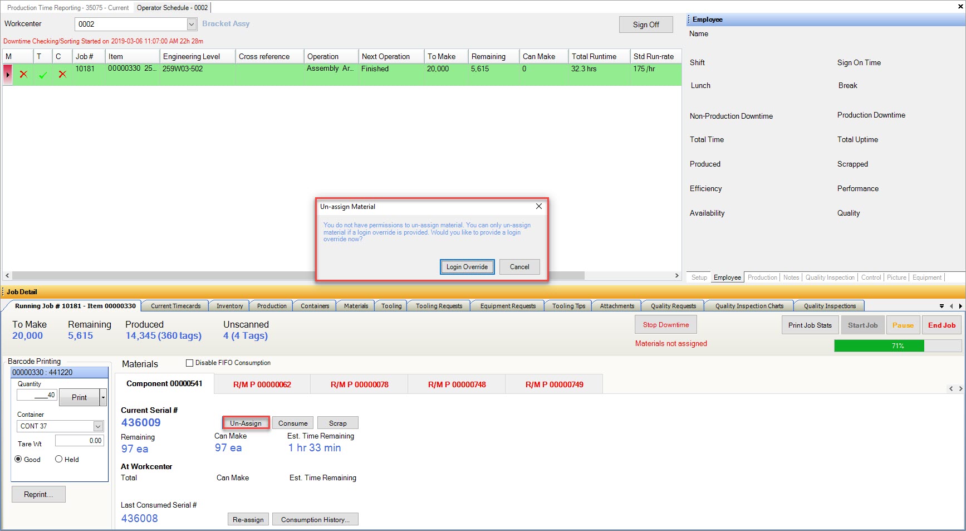
Task: Click the Print Job Stats button
Action: click(x=810, y=325)
